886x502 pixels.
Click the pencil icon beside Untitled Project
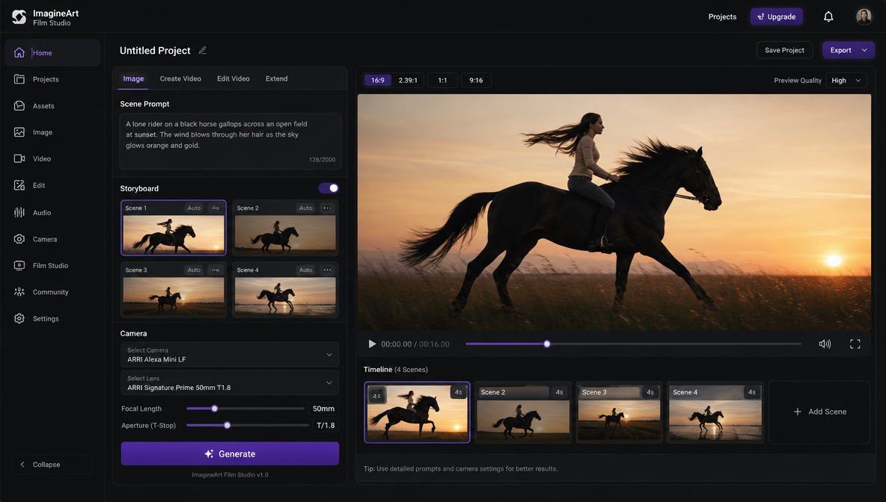point(202,50)
